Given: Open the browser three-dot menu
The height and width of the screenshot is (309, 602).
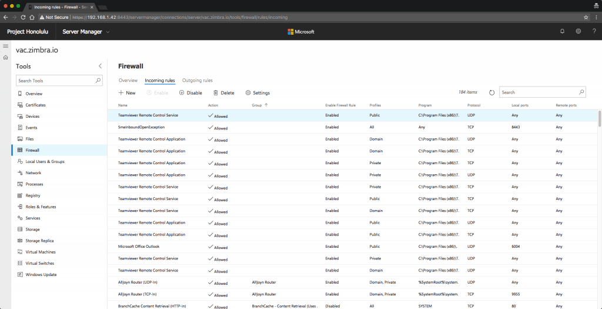Looking at the screenshot, I should tap(596, 17).
